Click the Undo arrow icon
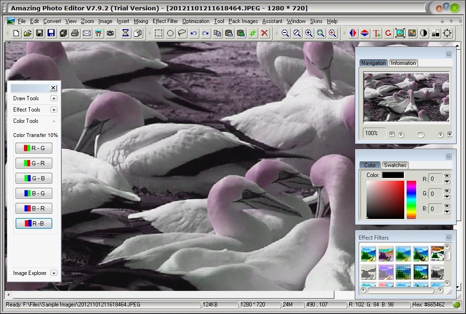Viewport: 466px width, 314px height. [193, 33]
